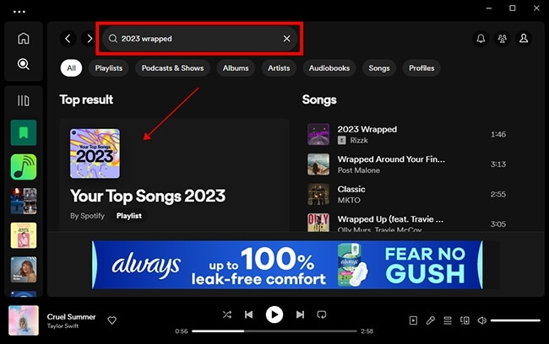The width and height of the screenshot is (549, 344).
Task: Minimize the Spotify window
Action: (x=489, y=8)
